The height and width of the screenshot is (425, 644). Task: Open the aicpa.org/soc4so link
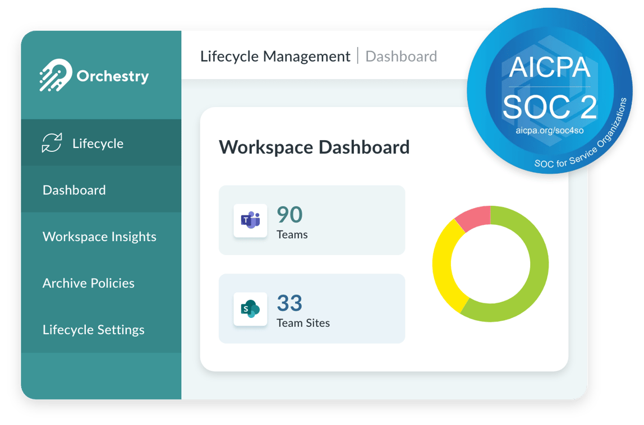550,130
